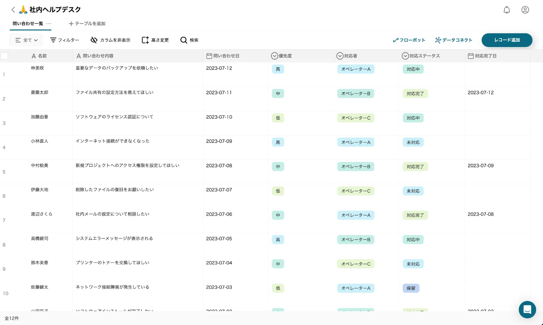Click the back arrow beside 社内ヘルプデスク
Image resolution: width=543 pixels, height=325 pixels.
(13, 10)
